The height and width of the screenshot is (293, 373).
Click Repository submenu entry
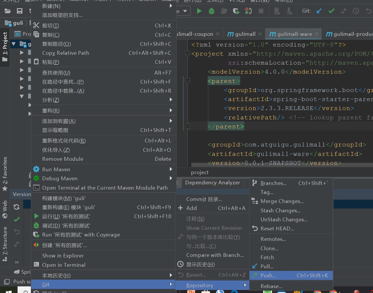coord(212,285)
